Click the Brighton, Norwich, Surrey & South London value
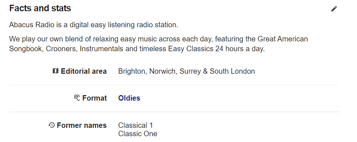Image resolution: width=357 pixels, height=142 pixels. click(x=186, y=71)
